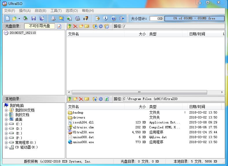228x166 pixels.
Task: Click the gear icon in local pane toolbar
Action: tap(101, 99)
